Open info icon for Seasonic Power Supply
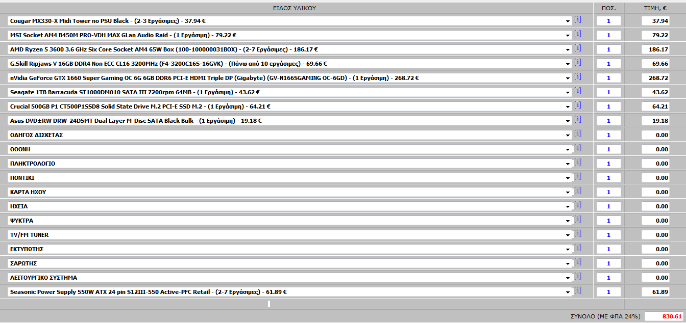Image resolution: width=686 pixels, height=323 pixels. (x=577, y=291)
